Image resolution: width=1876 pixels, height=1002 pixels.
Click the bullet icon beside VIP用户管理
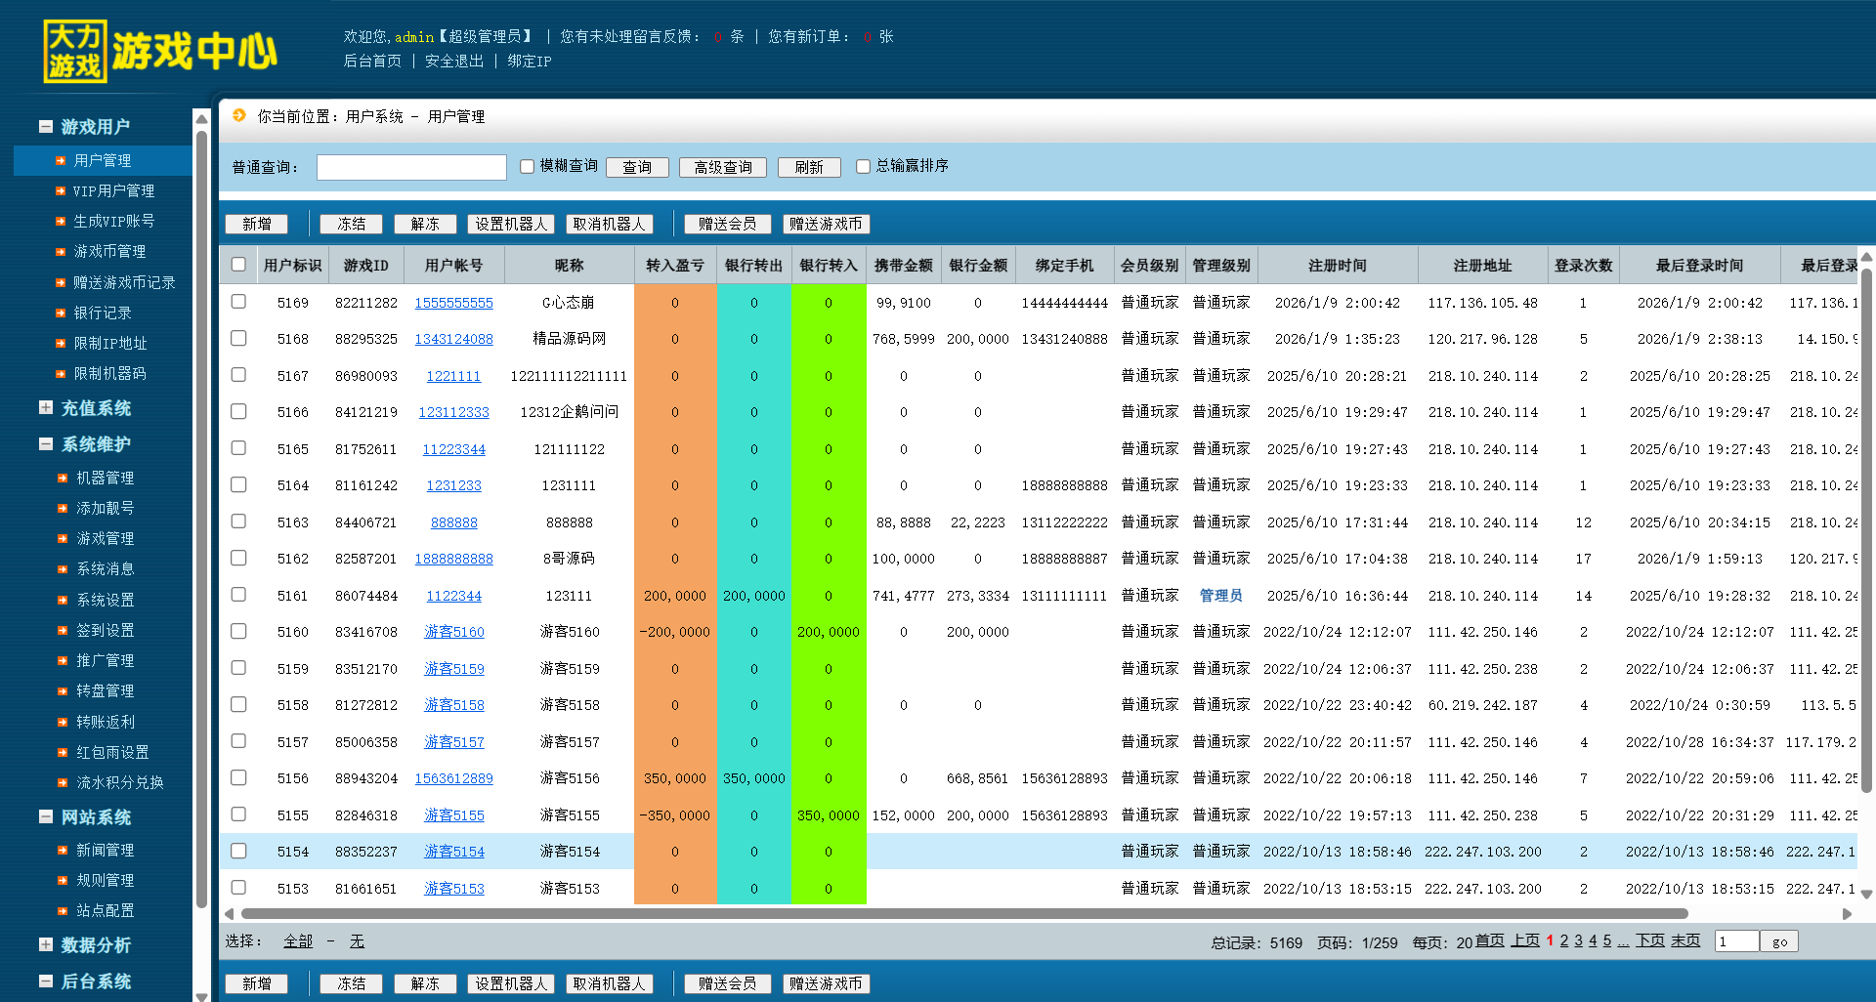[x=61, y=191]
